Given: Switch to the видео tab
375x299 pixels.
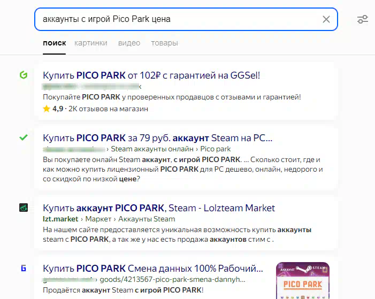Looking at the screenshot, I should point(129,43).
